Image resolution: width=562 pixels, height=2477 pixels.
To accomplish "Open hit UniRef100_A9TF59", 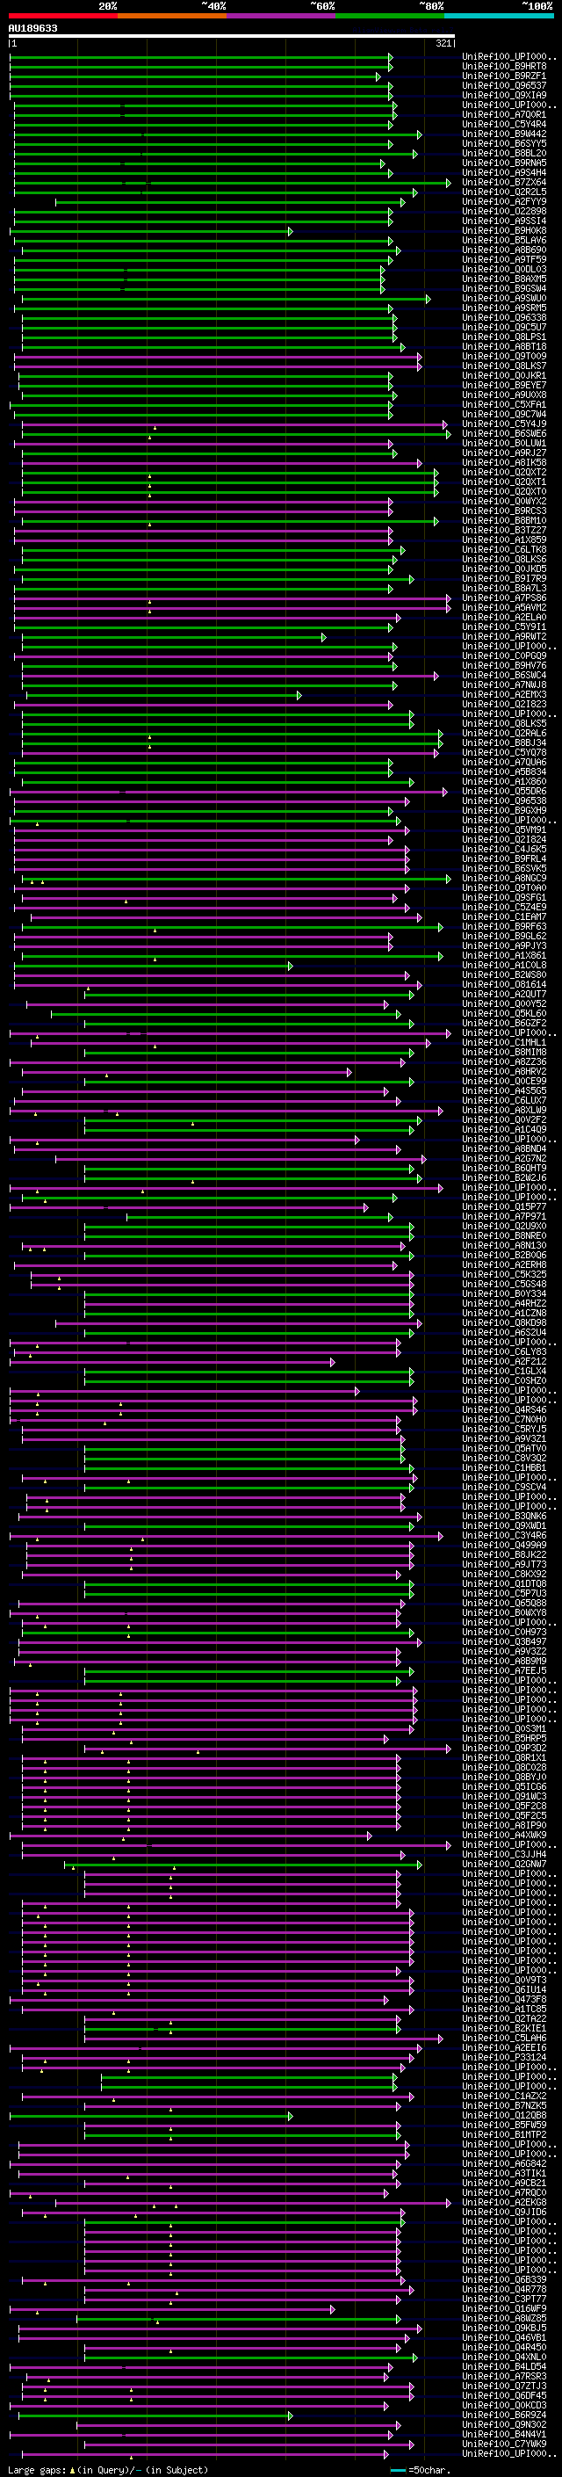I will [x=504, y=259].
